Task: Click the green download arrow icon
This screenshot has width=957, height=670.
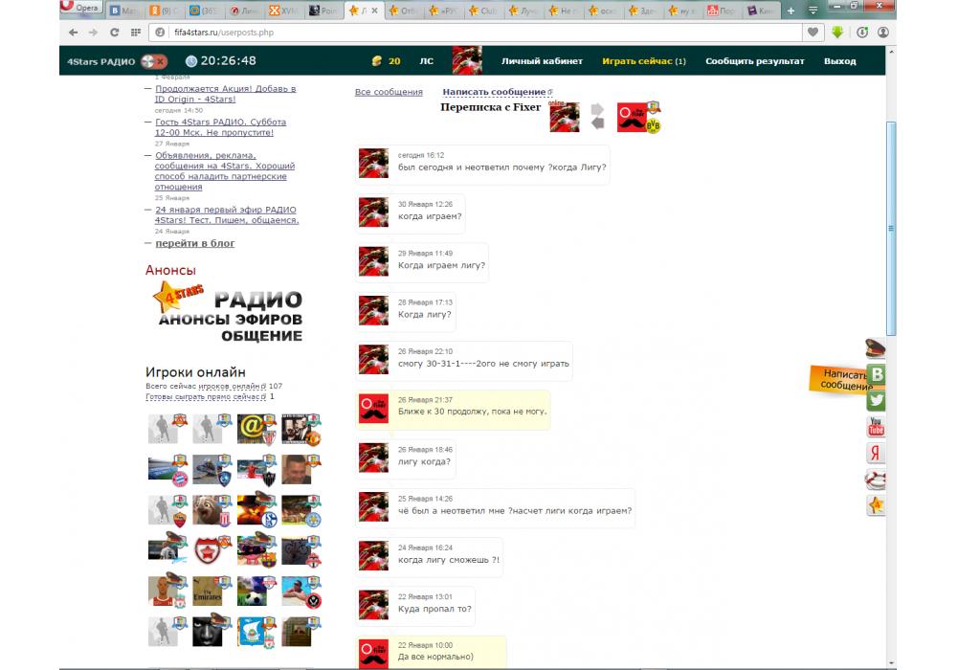Action: [837, 33]
